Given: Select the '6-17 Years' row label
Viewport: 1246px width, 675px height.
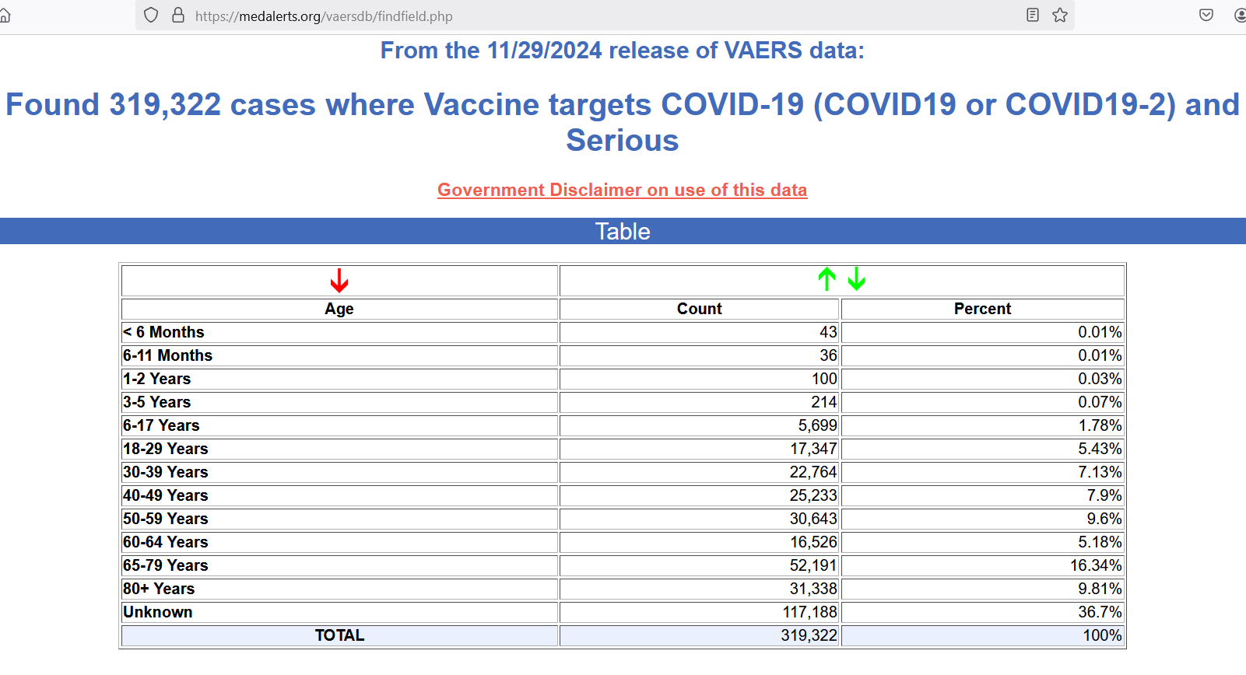Looking at the screenshot, I should [161, 425].
